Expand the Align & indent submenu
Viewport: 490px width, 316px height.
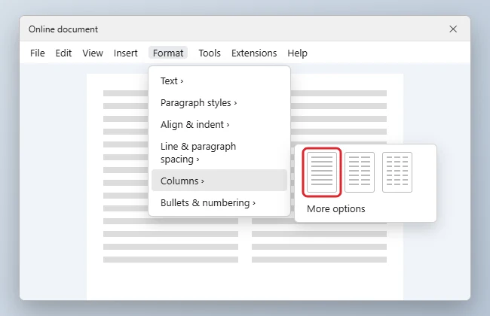219,125
